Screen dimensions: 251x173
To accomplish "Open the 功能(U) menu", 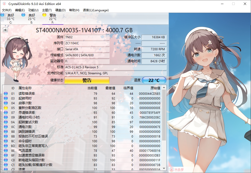I will tap(33, 10).
